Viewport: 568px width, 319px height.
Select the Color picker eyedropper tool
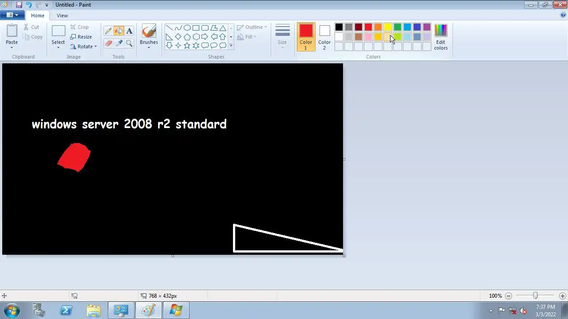coord(118,43)
